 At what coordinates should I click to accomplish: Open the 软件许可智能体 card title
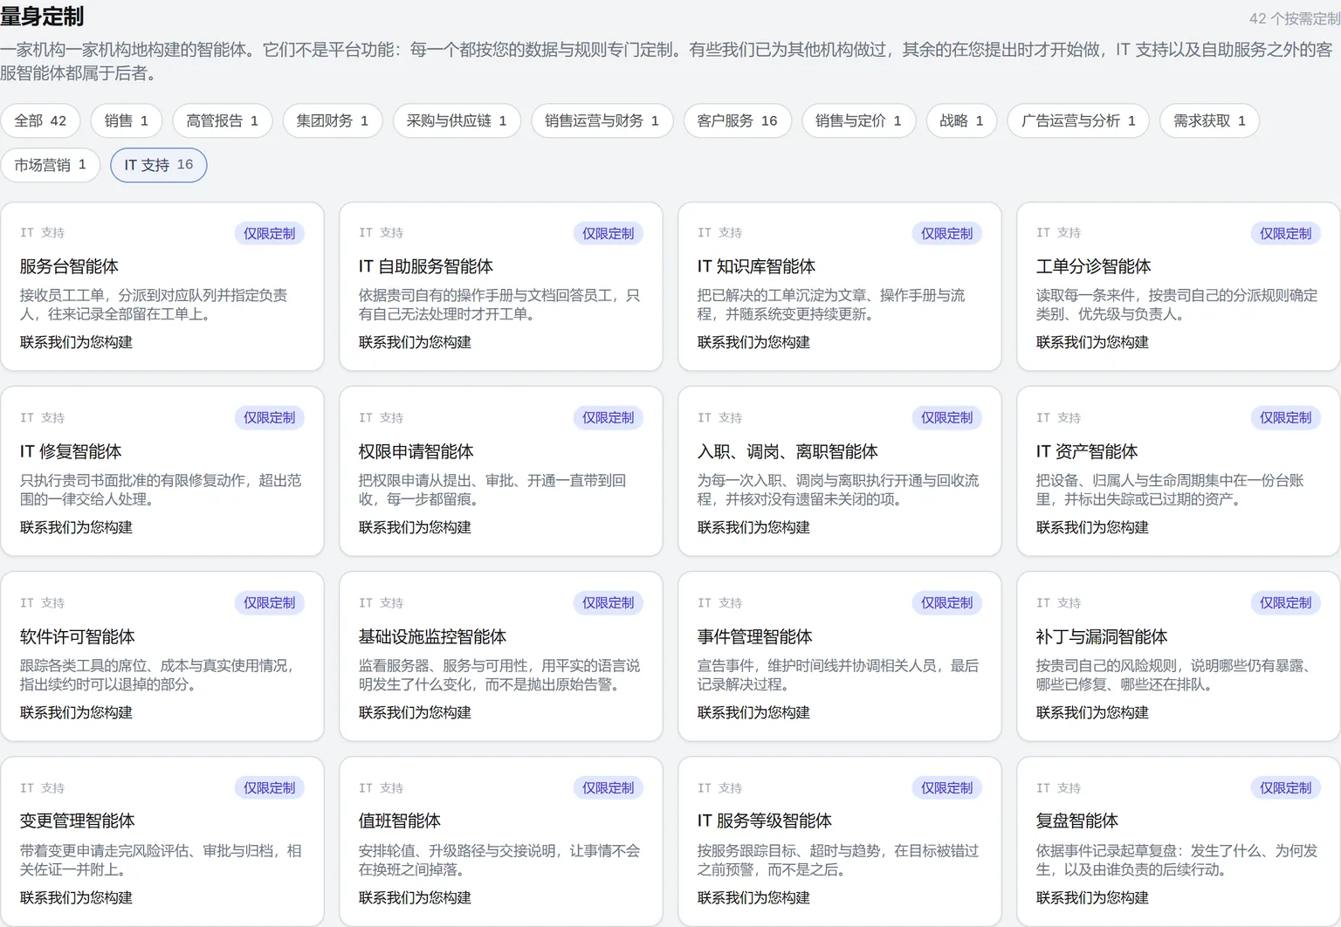pyautogui.click(x=78, y=636)
